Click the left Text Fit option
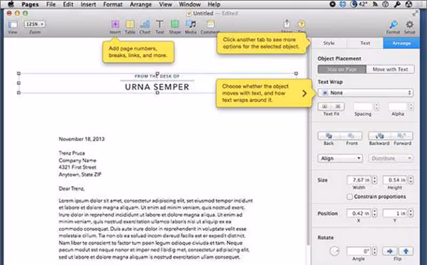This screenshot has height=265, width=427. click(x=325, y=106)
